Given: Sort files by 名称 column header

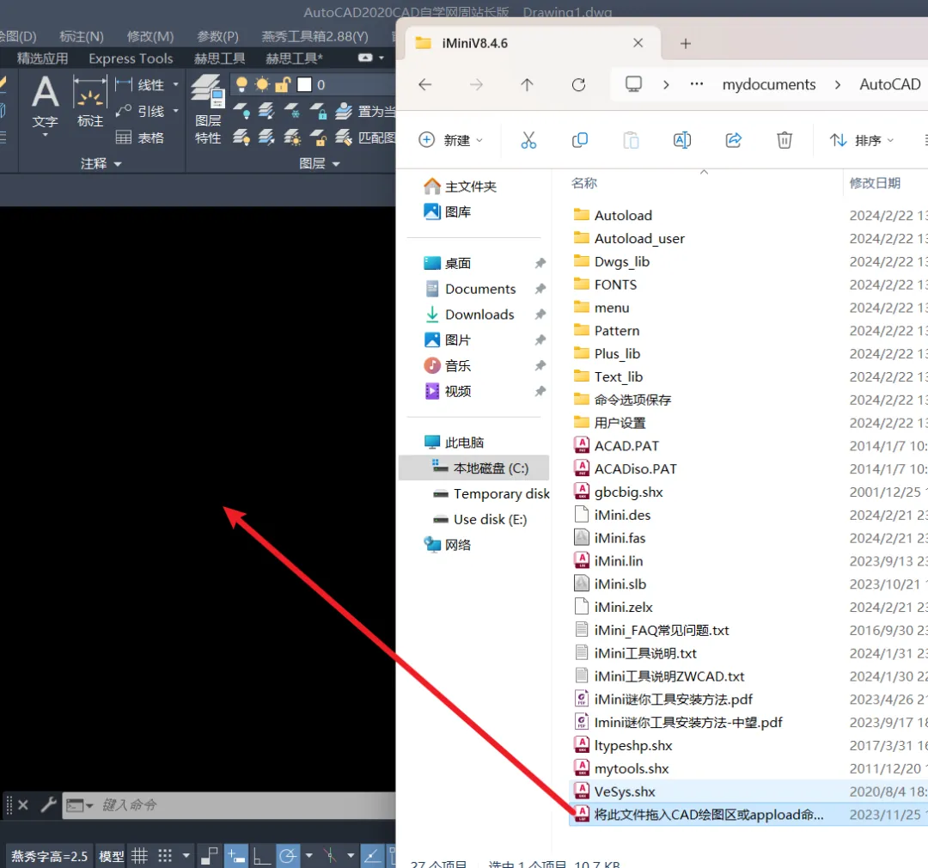Looking at the screenshot, I should click(584, 183).
